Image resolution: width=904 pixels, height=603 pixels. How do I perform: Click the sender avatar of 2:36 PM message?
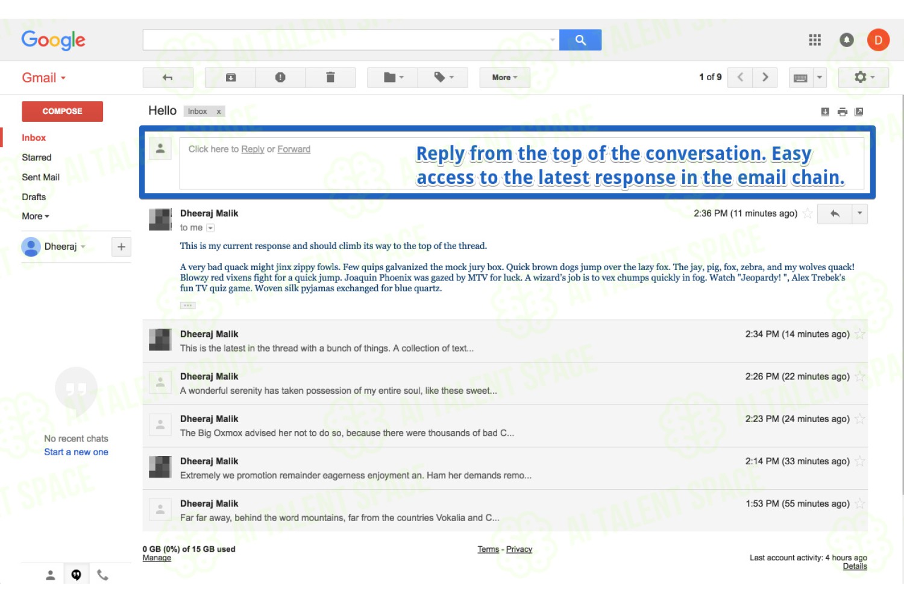[160, 219]
